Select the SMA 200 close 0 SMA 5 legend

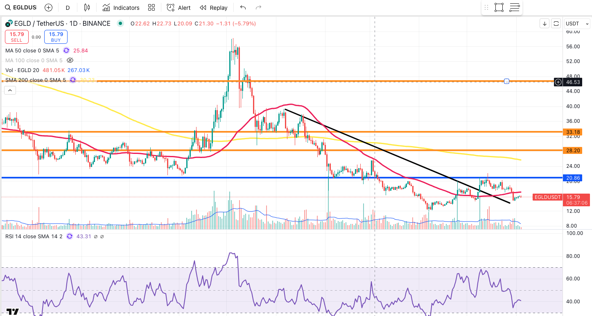pos(36,80)
